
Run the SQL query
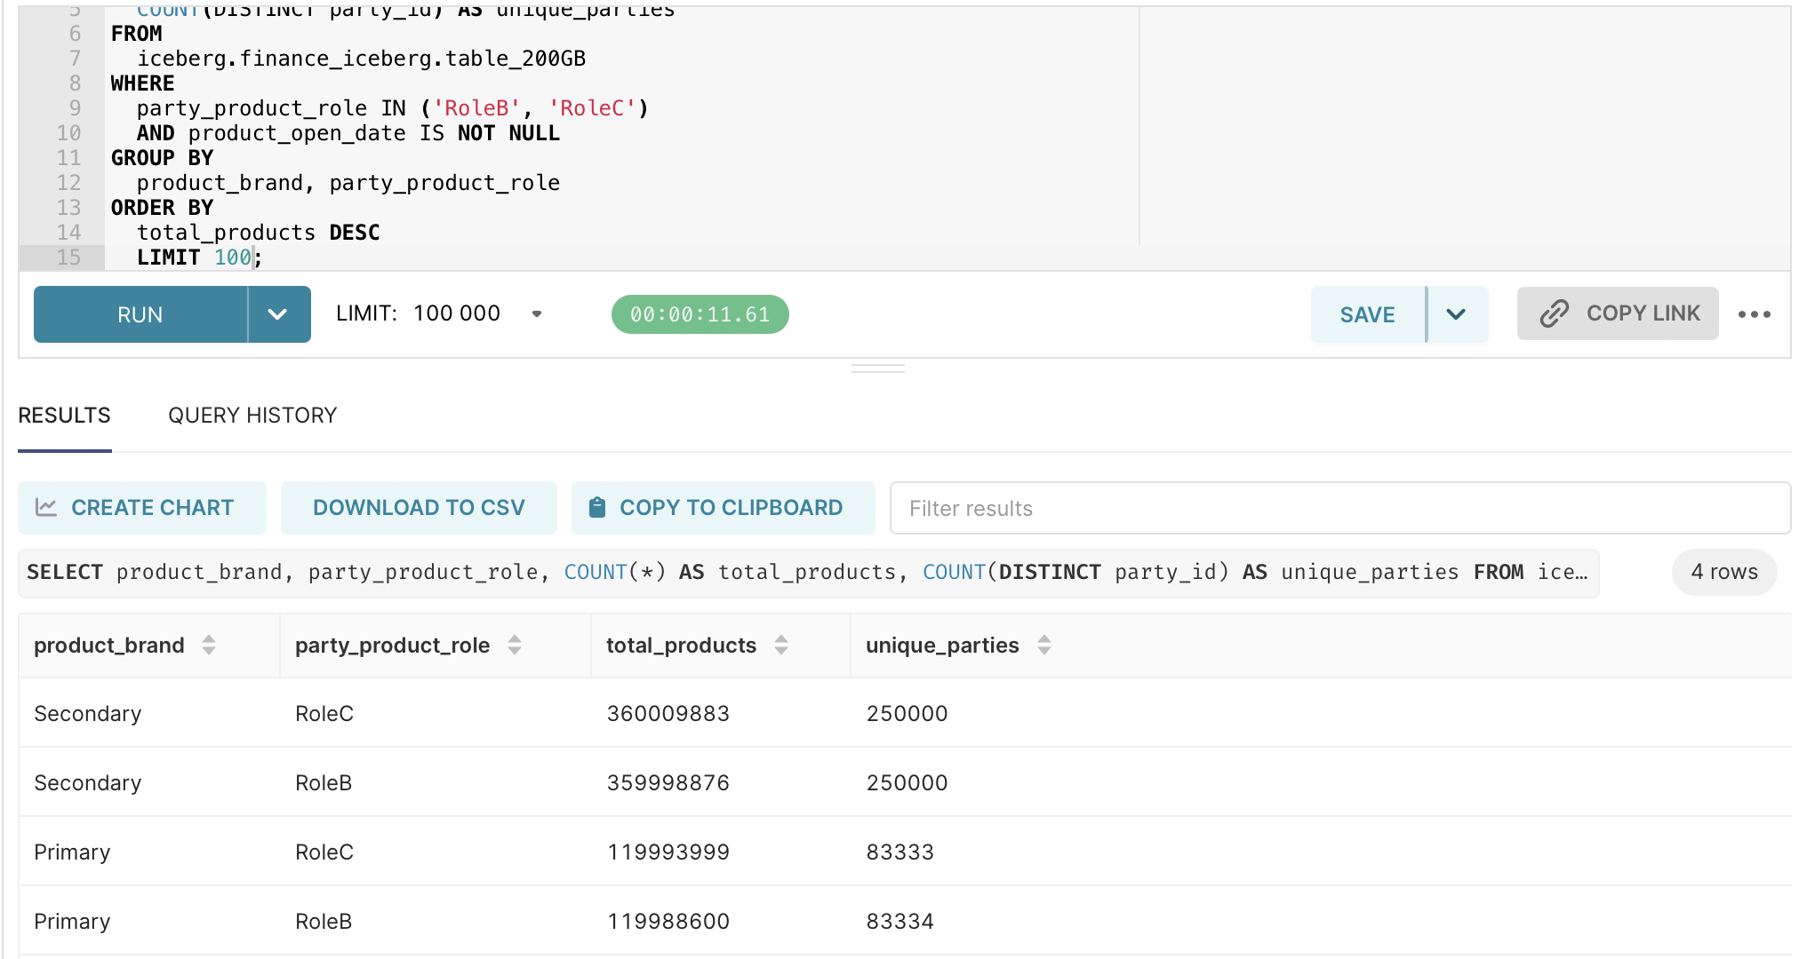click(140, 314)
